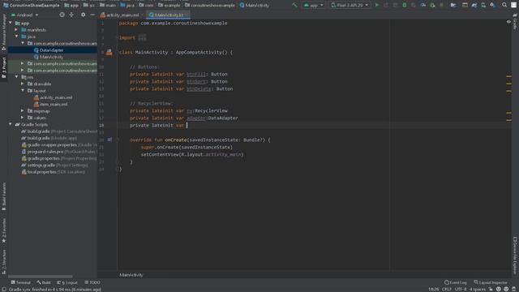Expand the manifests folder
The image size is (519, 292).
point(16,30)
